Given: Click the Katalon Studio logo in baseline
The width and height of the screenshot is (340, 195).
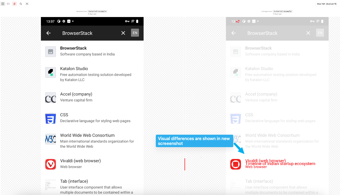Looking at the screenshot, I should (51, 72).
